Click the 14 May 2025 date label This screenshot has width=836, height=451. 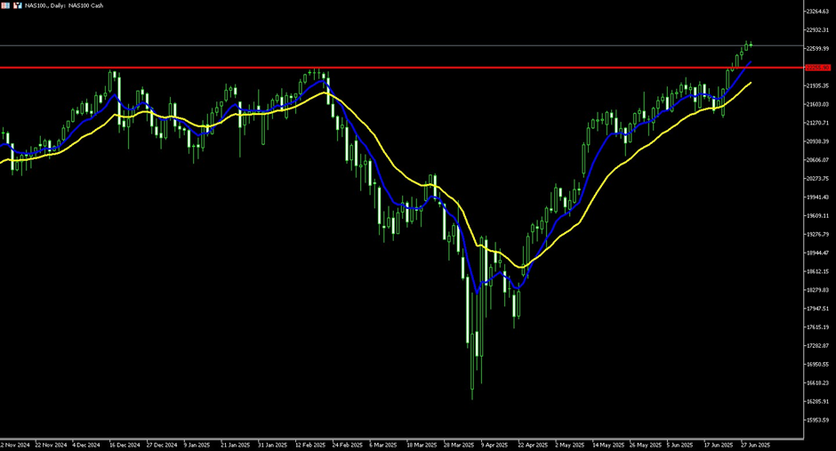click(607, 444)
